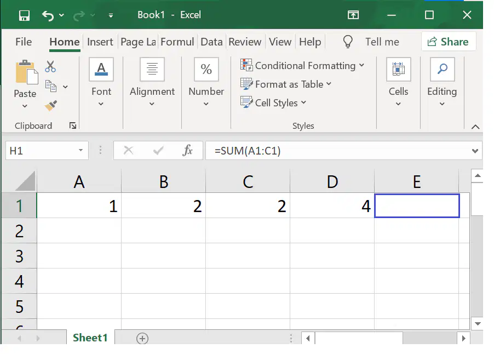Open the File tab
Viewport: 494px width, 354px height.
pos(24,42)
